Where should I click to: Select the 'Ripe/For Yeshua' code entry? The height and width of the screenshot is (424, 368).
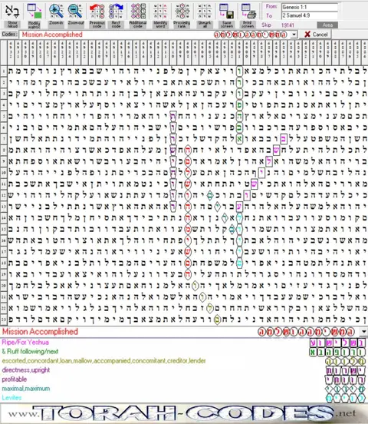click(25, 343)
